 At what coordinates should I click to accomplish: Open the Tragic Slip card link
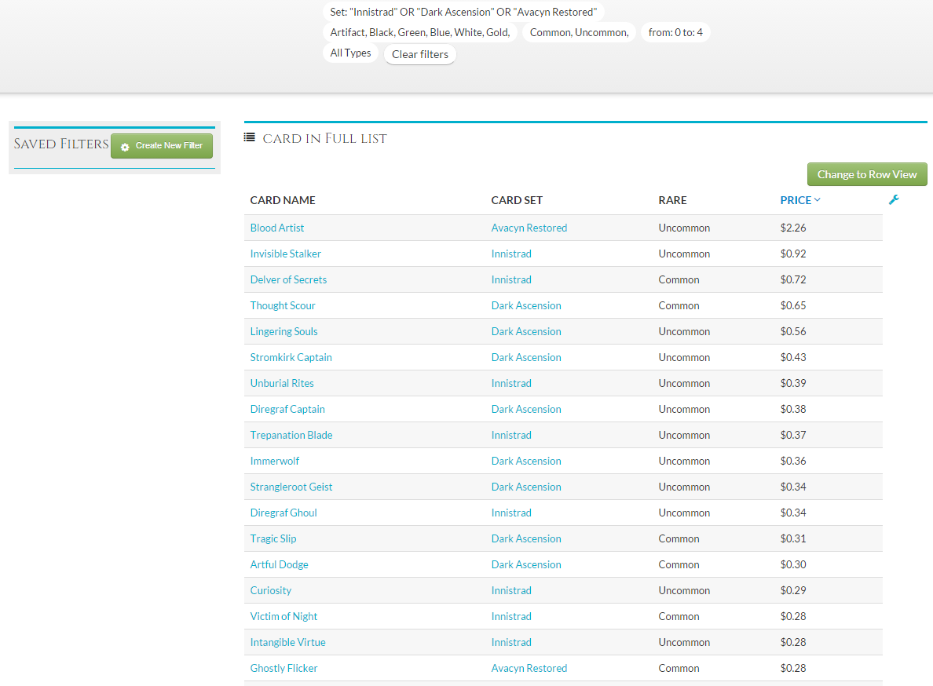[273, 538]
